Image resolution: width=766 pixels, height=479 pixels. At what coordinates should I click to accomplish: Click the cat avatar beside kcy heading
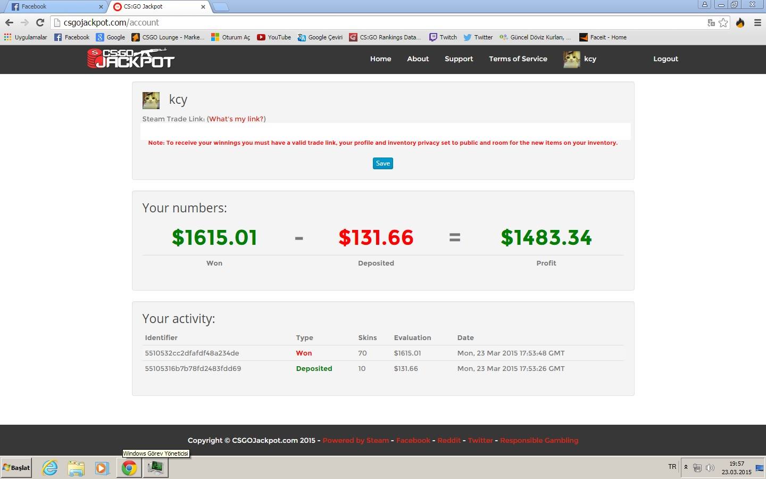tap(151, 100)
